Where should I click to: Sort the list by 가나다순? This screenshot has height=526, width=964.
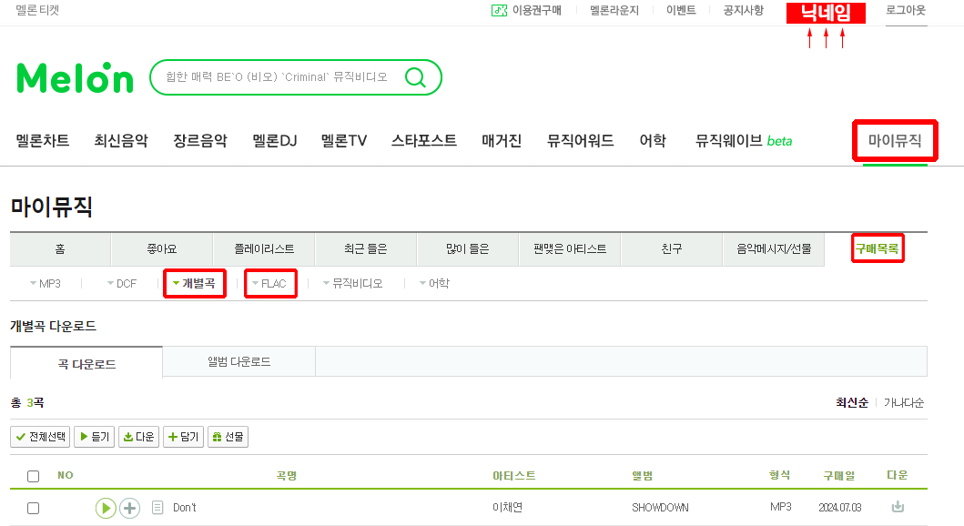point(904,402)
